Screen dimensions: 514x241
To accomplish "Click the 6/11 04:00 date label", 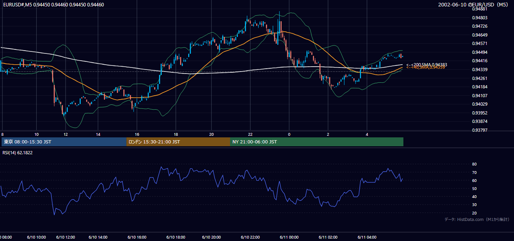I will tap(367, 237).
